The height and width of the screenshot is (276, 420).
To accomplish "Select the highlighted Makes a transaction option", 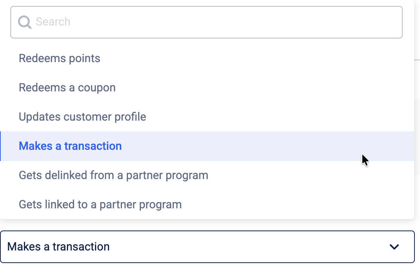I will click(70, 146).
